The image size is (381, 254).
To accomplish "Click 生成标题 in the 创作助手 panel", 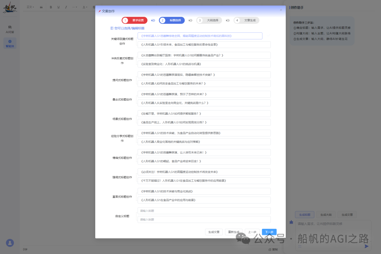I will [x=305, y=215].
